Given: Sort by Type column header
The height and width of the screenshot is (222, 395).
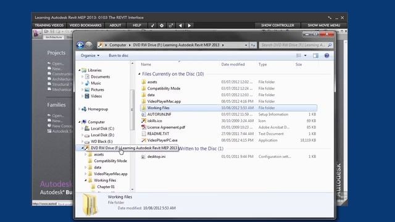Looking at the screenshot, I should tap(262, 64).
